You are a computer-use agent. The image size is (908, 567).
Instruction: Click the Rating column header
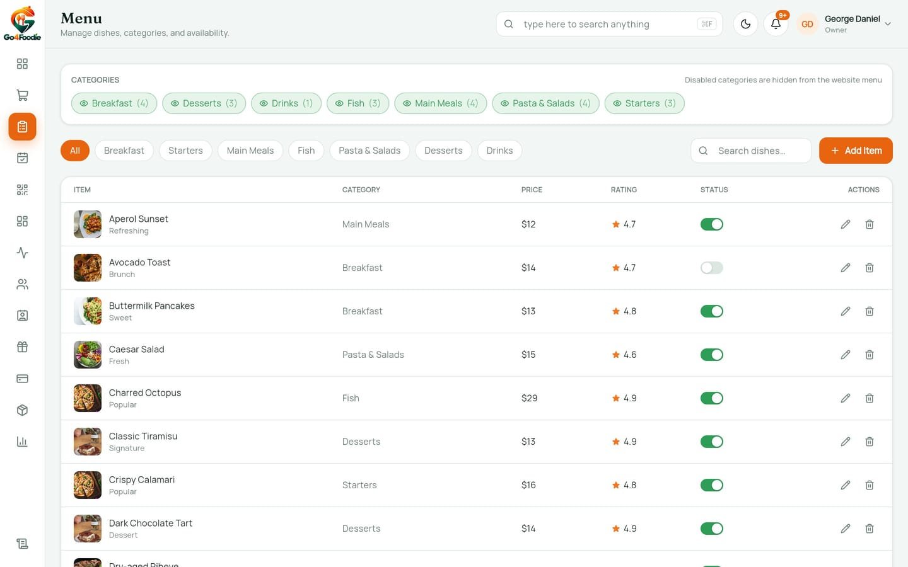point(624,190)
